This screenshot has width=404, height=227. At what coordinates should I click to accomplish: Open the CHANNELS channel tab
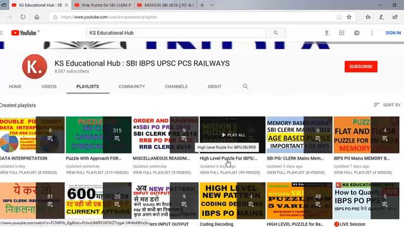tap(176, 86)
